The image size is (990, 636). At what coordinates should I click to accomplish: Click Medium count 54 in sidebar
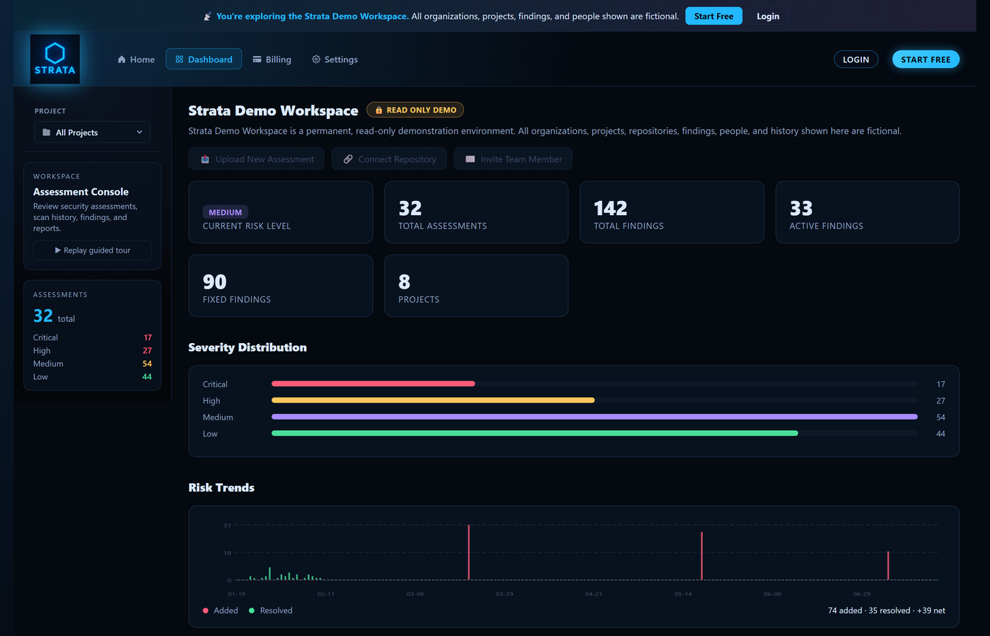pyautogui.click(x=147, y=364)
